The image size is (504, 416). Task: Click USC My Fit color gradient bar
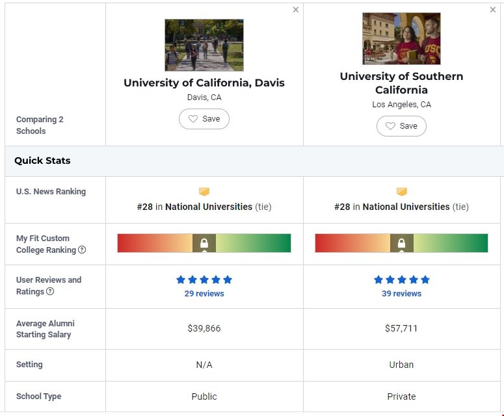[x=455, y=243]
